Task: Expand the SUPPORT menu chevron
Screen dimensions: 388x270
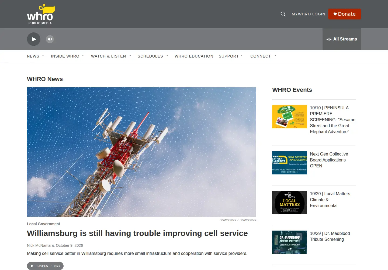Action: click(242, 56)
